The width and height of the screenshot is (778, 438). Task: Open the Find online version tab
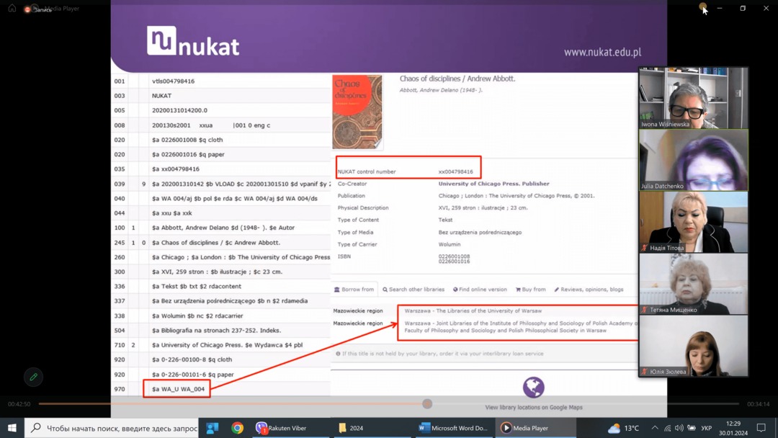[480, 289]
